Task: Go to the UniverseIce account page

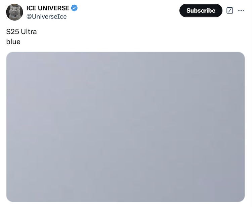Action: coord(46,16)
